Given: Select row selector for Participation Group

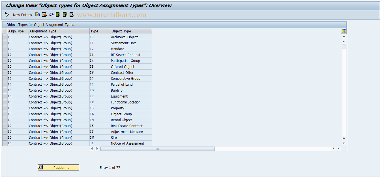Looking at the screenshot, I should tap(5, 61).
